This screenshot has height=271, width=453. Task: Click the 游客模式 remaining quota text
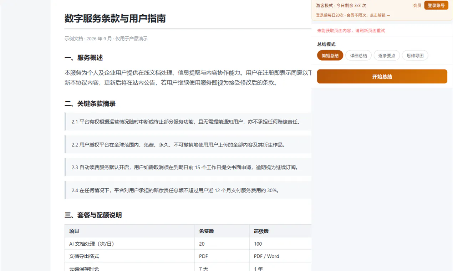[x=341, y=5]
